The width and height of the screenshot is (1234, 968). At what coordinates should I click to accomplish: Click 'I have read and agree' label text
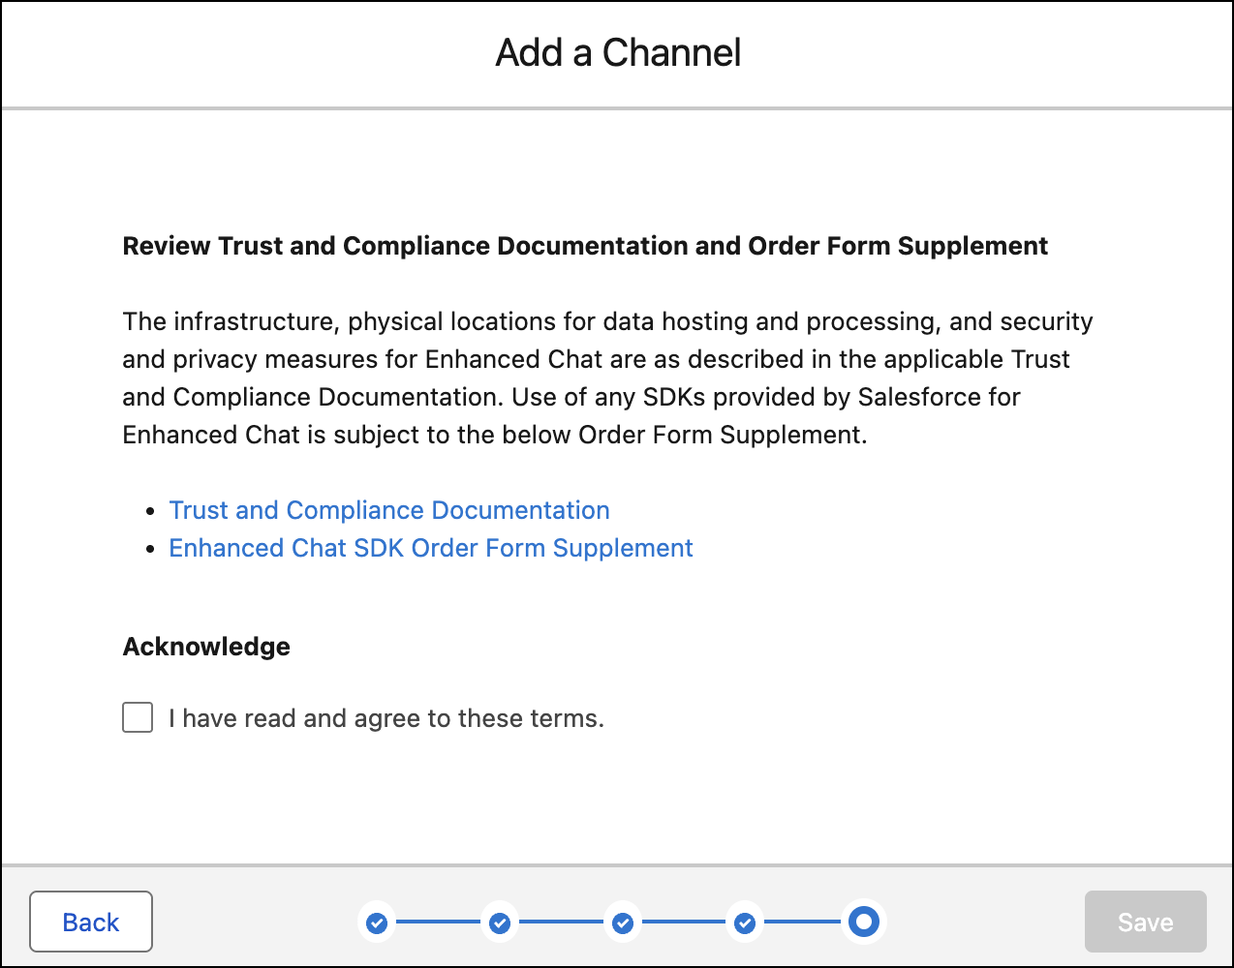(386, 718)
